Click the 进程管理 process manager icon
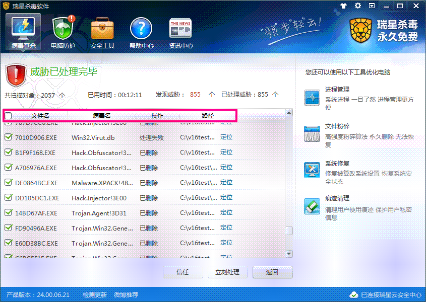 [x=312, y=97]
